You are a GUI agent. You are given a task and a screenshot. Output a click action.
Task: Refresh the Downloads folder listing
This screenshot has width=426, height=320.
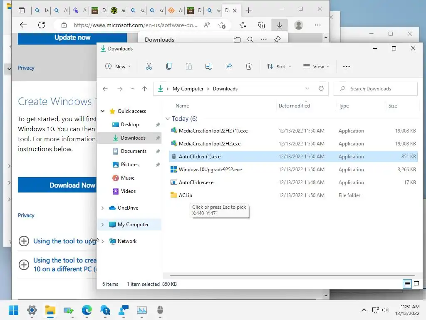point(321,88)
